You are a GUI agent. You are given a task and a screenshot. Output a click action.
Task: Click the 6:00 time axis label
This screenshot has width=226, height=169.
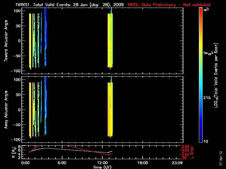click(x=62, y=163)
